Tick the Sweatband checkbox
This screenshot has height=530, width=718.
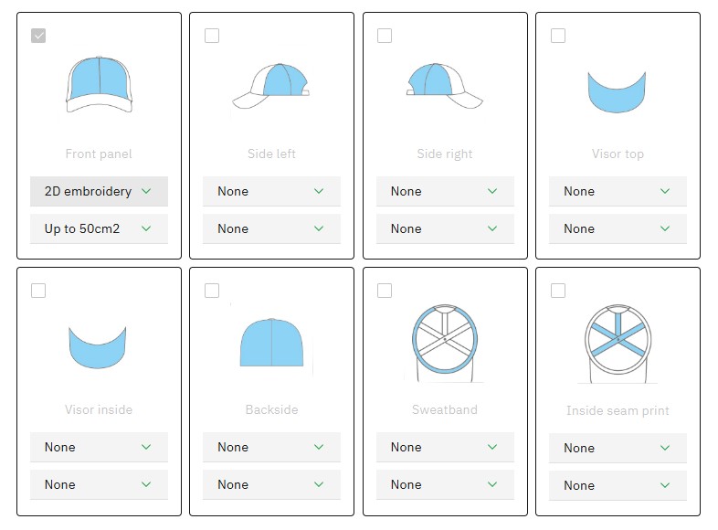(385, 291)
